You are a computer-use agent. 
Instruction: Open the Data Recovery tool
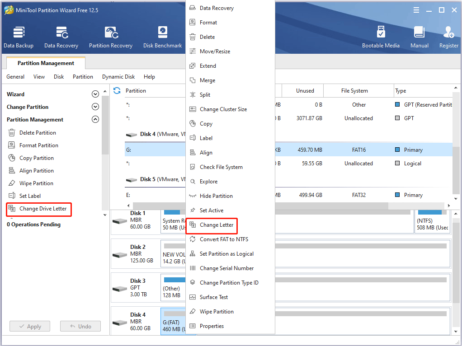[x=61, y=36]
